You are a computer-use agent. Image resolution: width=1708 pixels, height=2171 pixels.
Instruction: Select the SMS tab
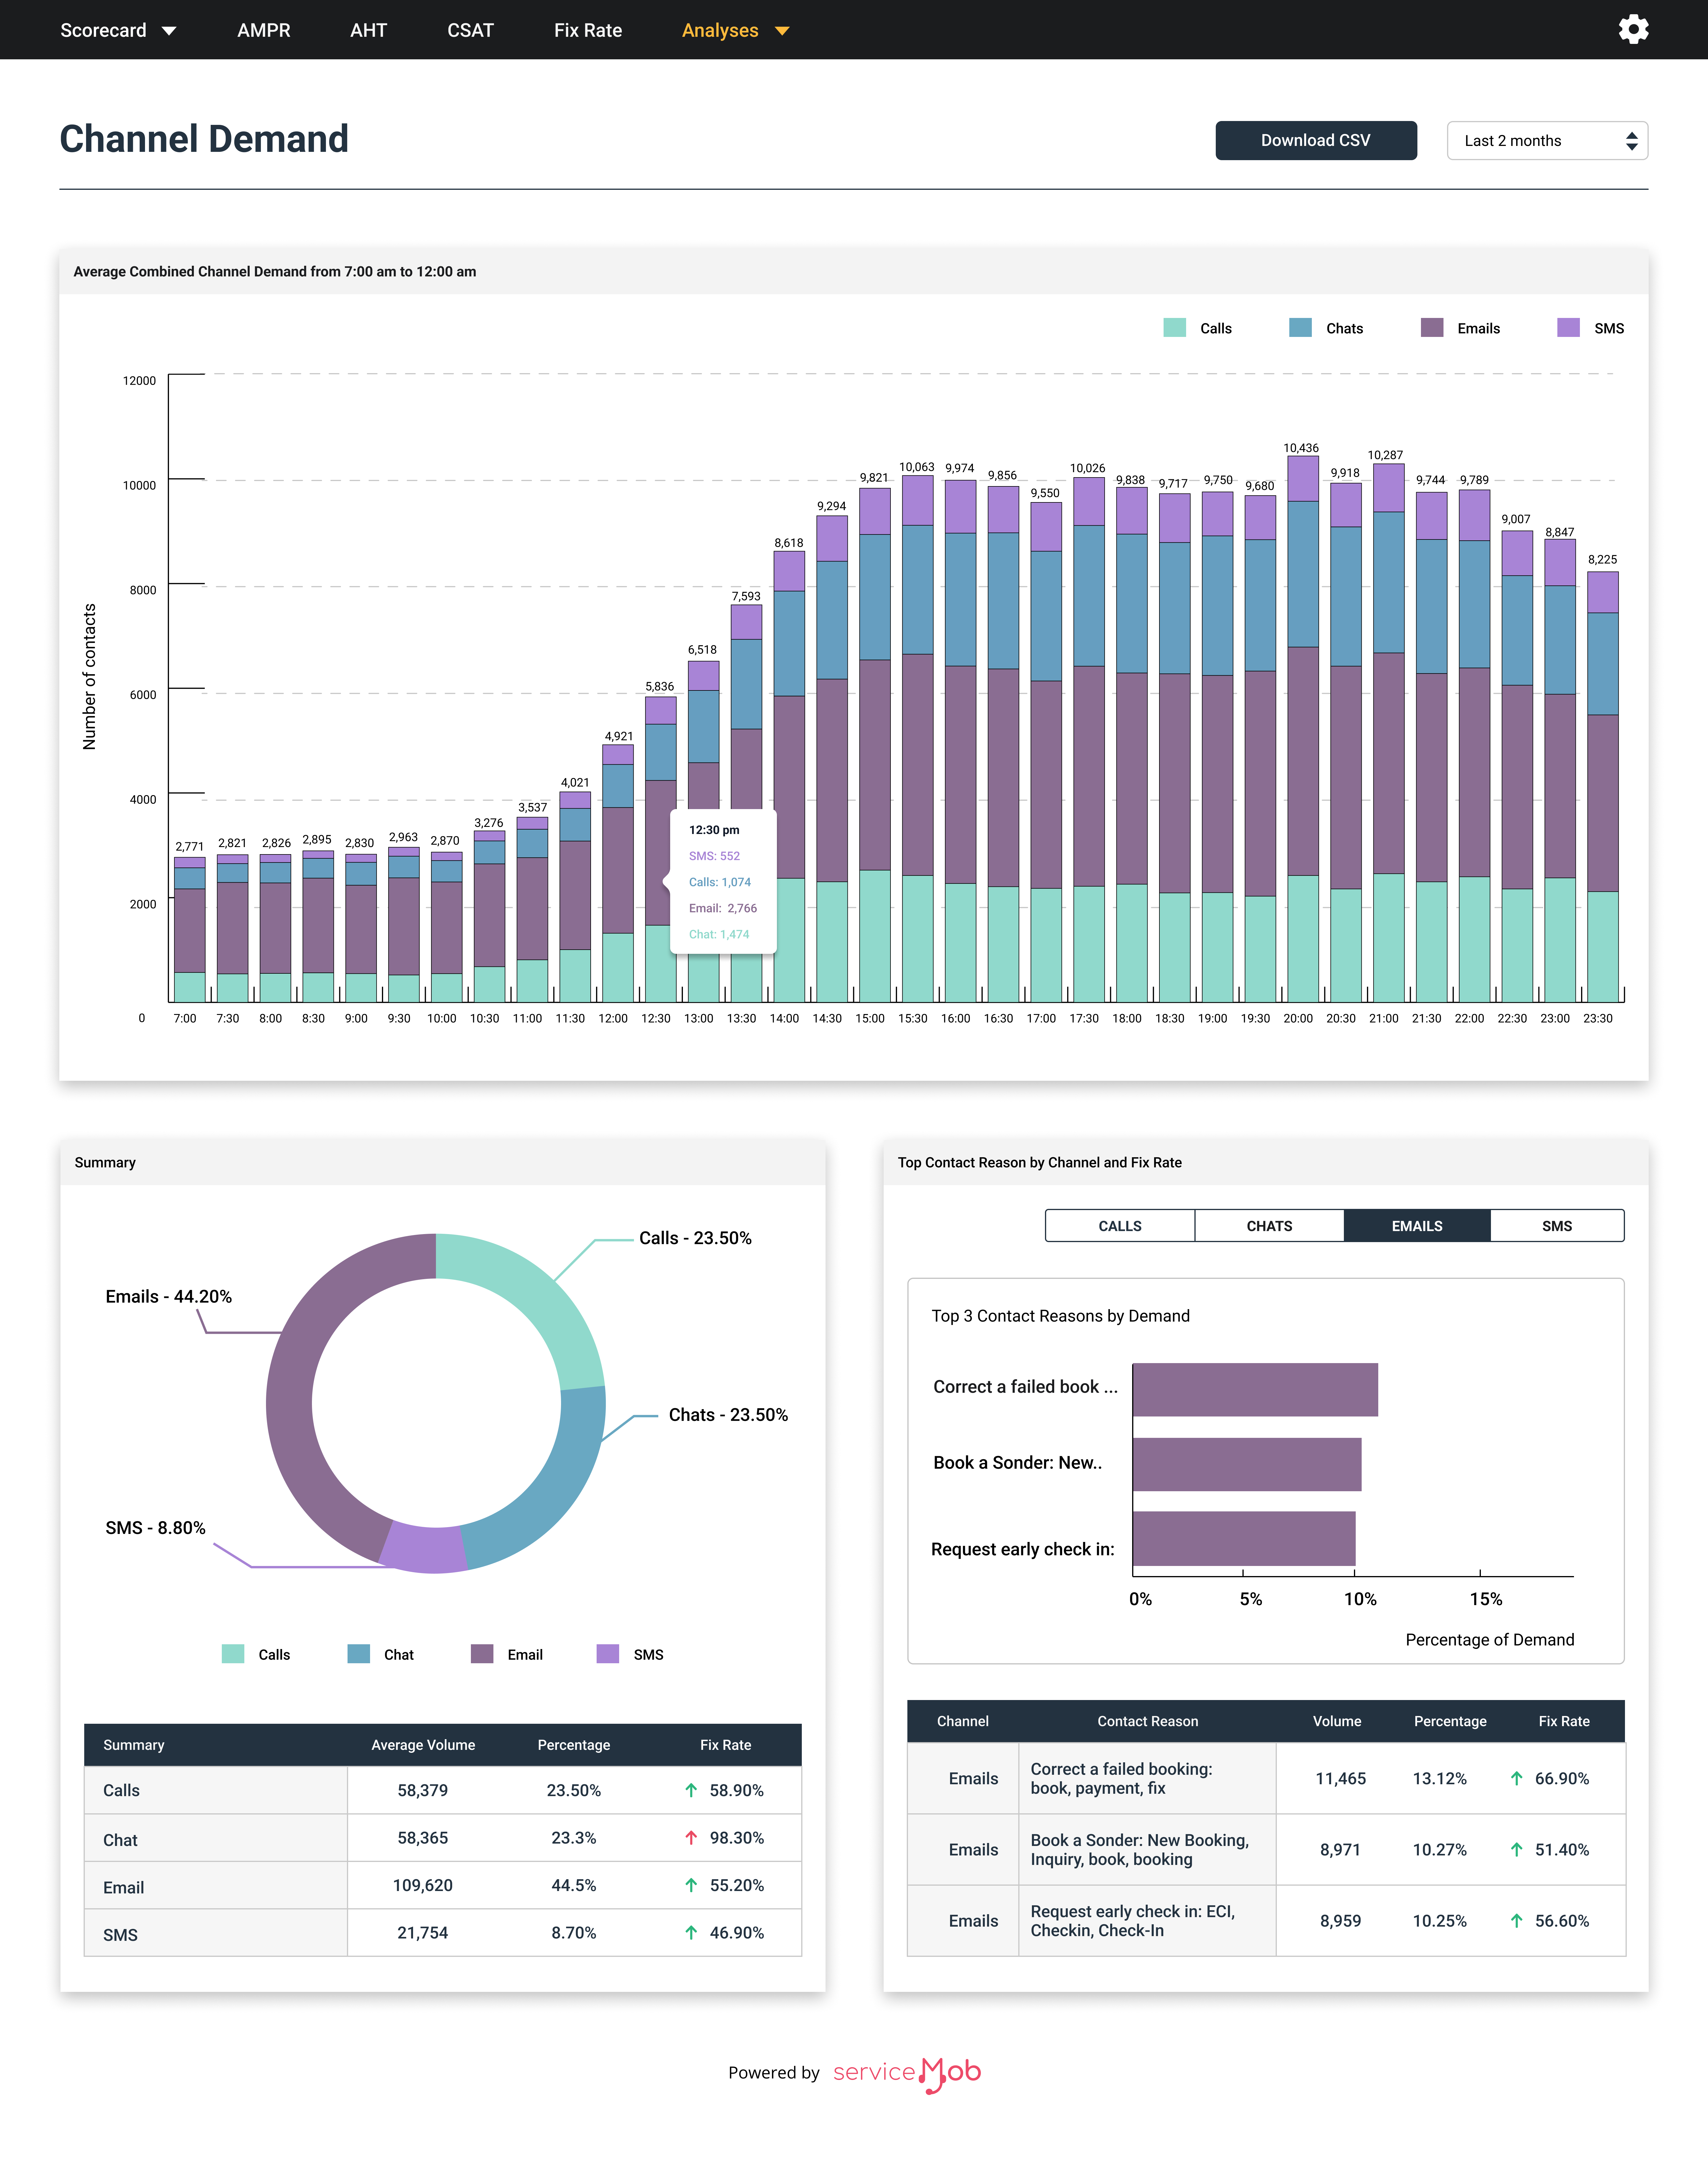[x=1557, y=1226]
